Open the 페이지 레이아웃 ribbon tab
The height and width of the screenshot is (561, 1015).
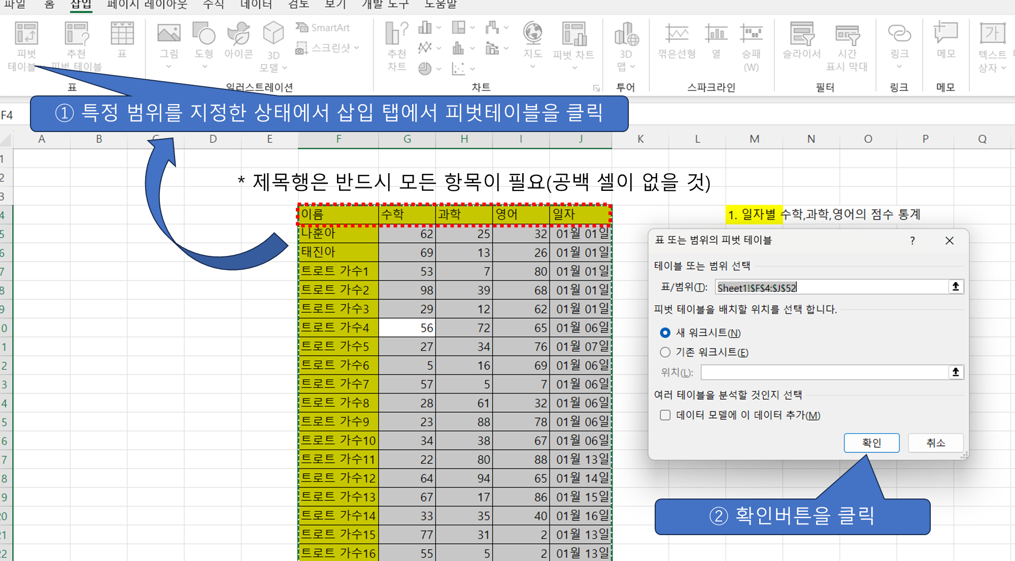[x=147, y=5]
